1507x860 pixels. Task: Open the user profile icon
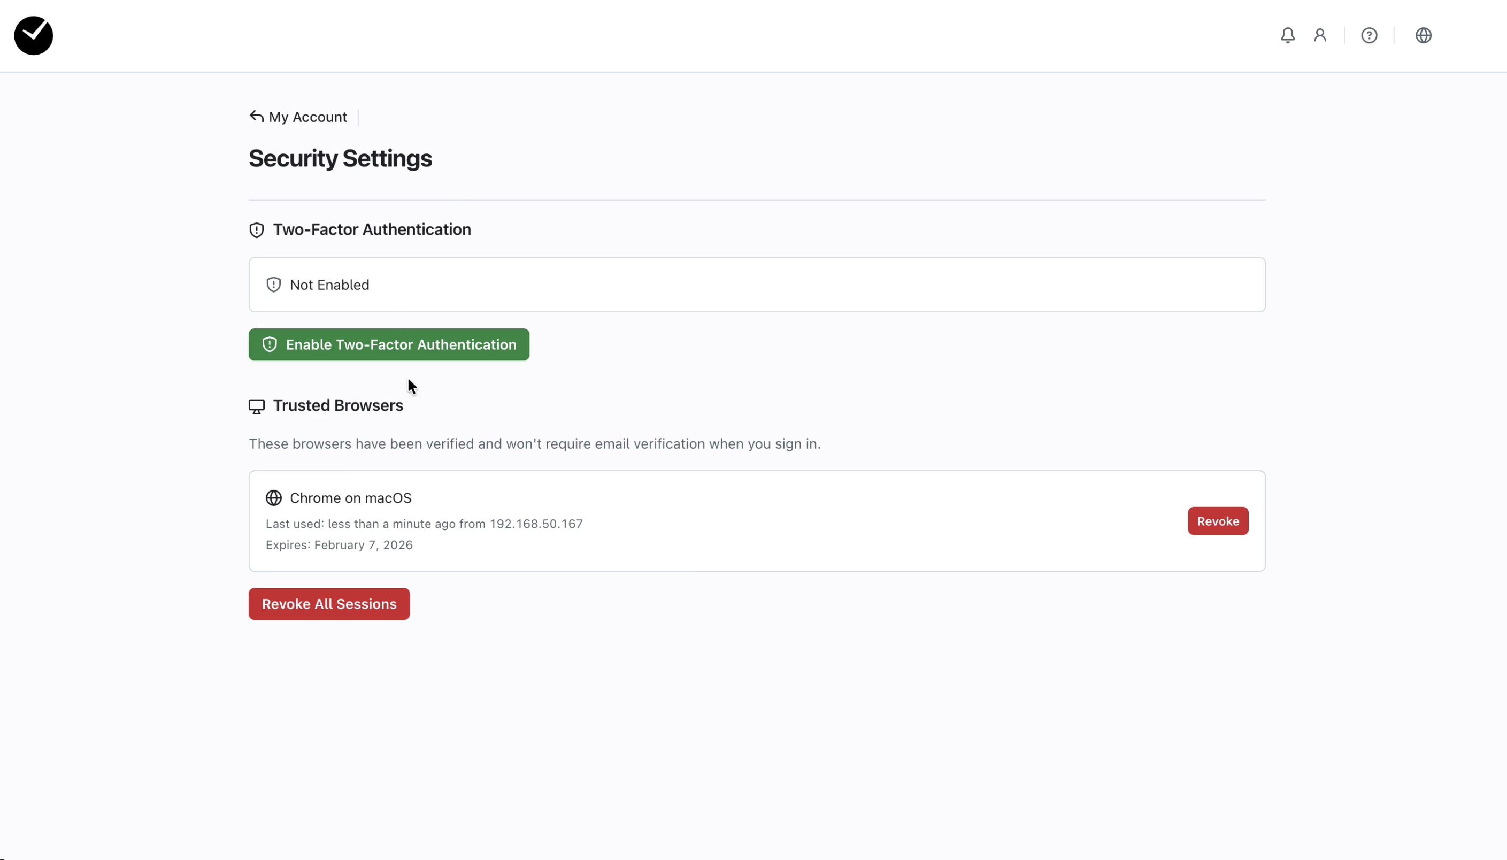coord(1320,35)
